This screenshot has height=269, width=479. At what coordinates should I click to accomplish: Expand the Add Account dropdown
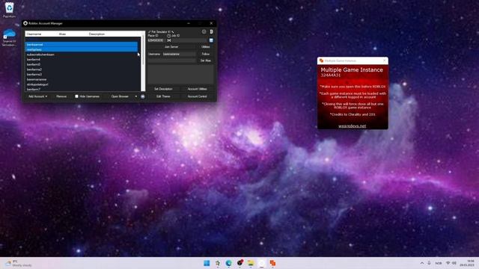[37, 96]
